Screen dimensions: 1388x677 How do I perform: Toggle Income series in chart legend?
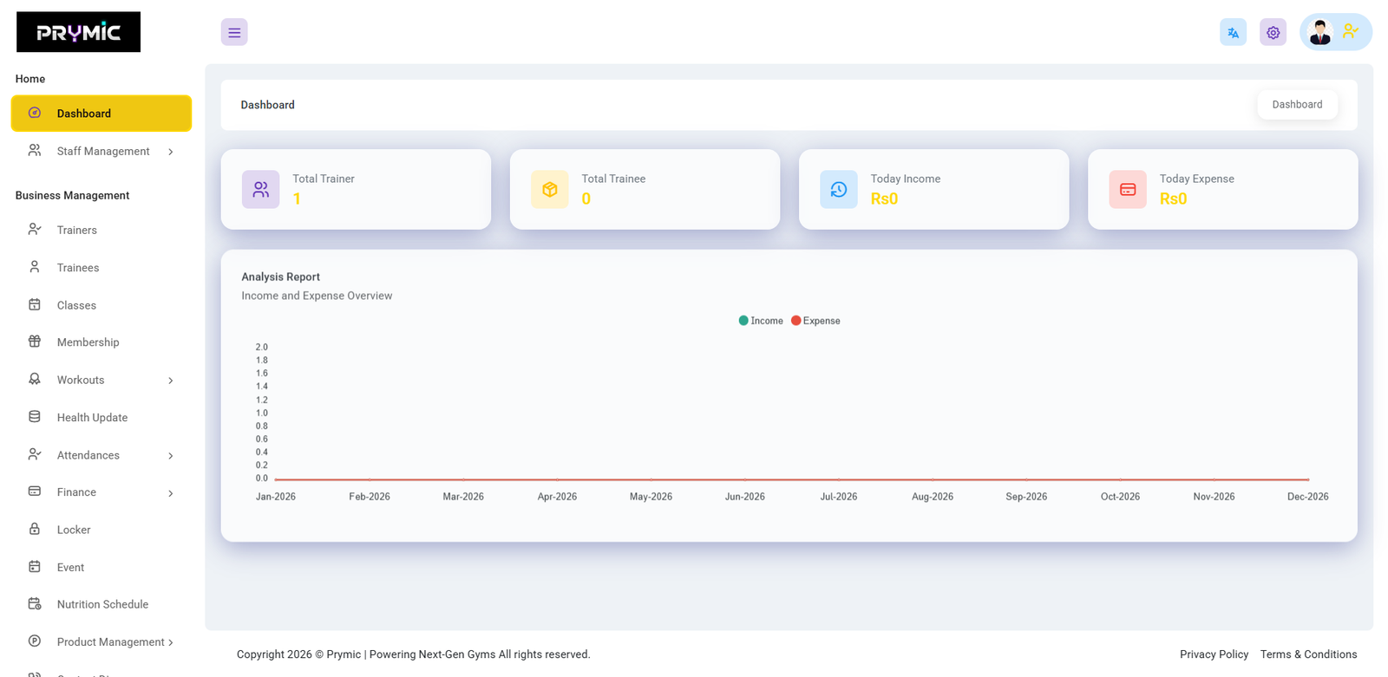pos(761,321)
